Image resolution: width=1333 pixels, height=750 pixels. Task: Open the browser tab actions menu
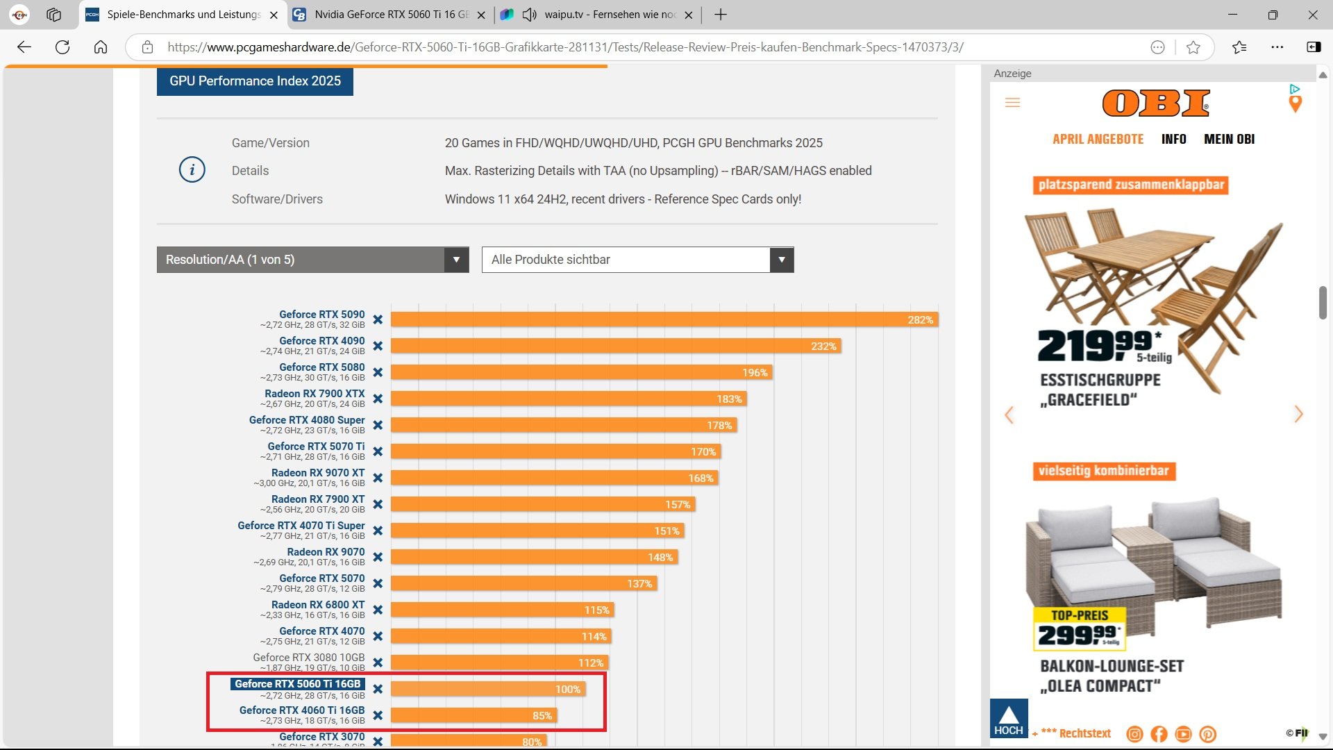pyautogui.click(x=53, y=15)
